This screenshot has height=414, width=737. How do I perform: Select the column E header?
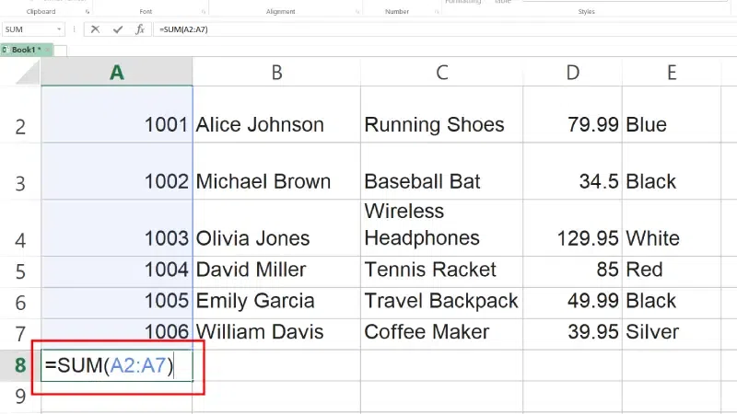pyautogui.click(x=672, y=73)
